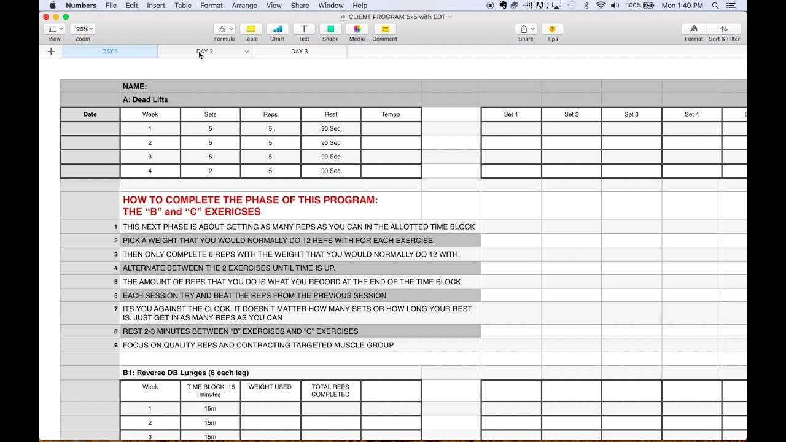This screenshot has width=786, height=442.
Task: Switch to the DAY 2 sheet tab
Action: pyautogui.click(x=204, y=52)
